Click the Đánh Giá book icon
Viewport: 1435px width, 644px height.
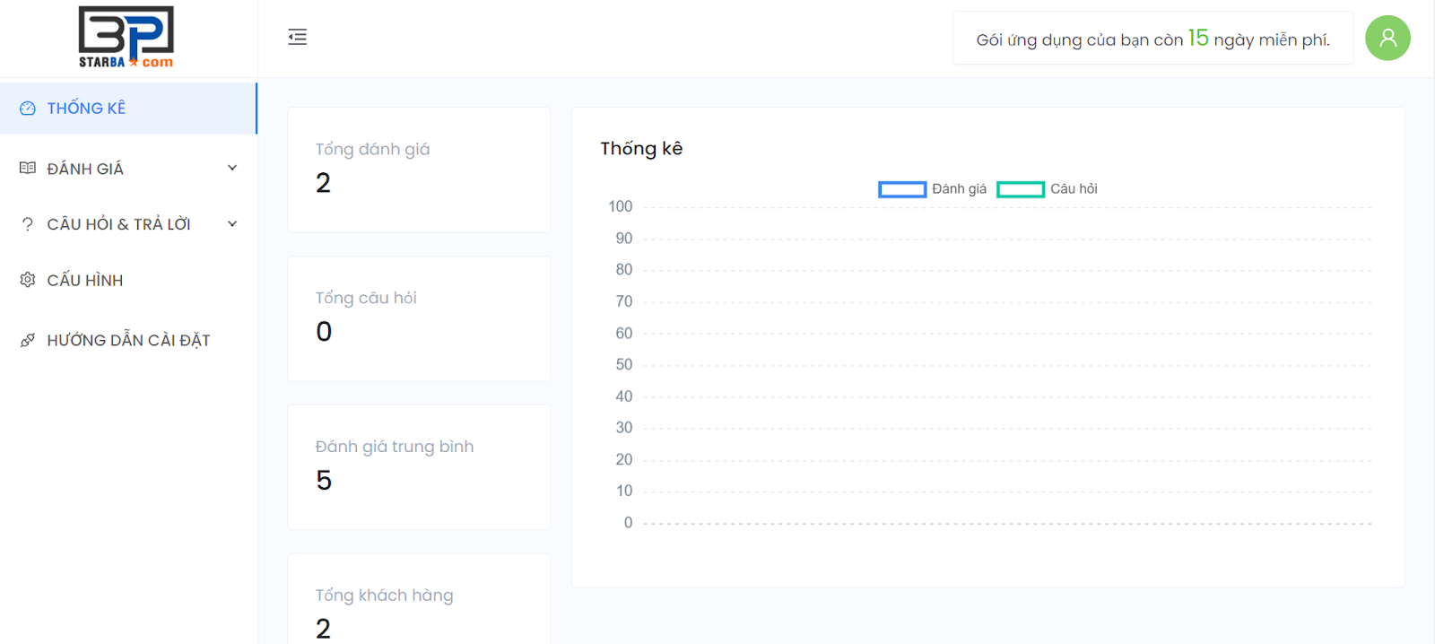click(x=28, y=169)
